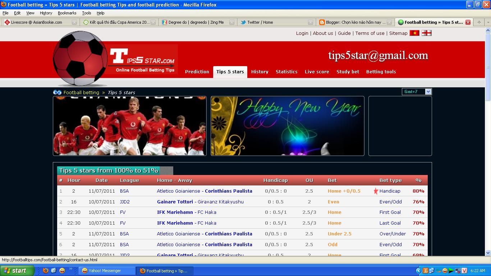Open the History menu in Firefox

pos(46,13)
